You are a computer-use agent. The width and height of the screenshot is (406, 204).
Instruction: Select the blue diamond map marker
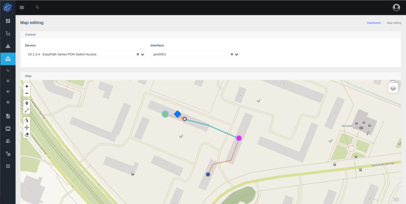pos(177,114)
